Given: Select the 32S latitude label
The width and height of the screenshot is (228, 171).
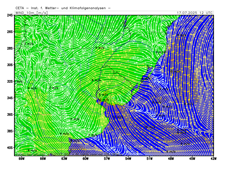Looking at the screenshot, I should [x=10, y=82].
